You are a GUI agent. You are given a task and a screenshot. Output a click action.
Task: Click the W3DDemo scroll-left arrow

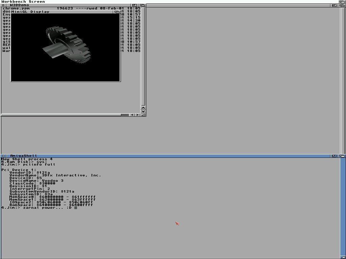coord(132,115)
